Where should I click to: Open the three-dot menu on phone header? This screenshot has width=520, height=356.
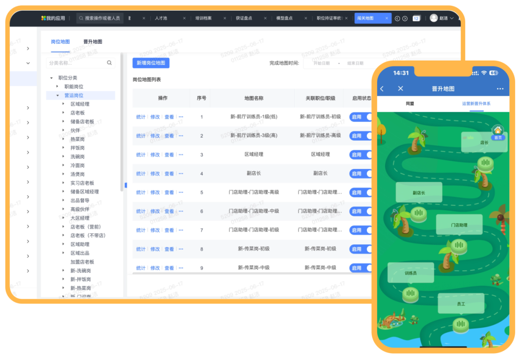500,89
